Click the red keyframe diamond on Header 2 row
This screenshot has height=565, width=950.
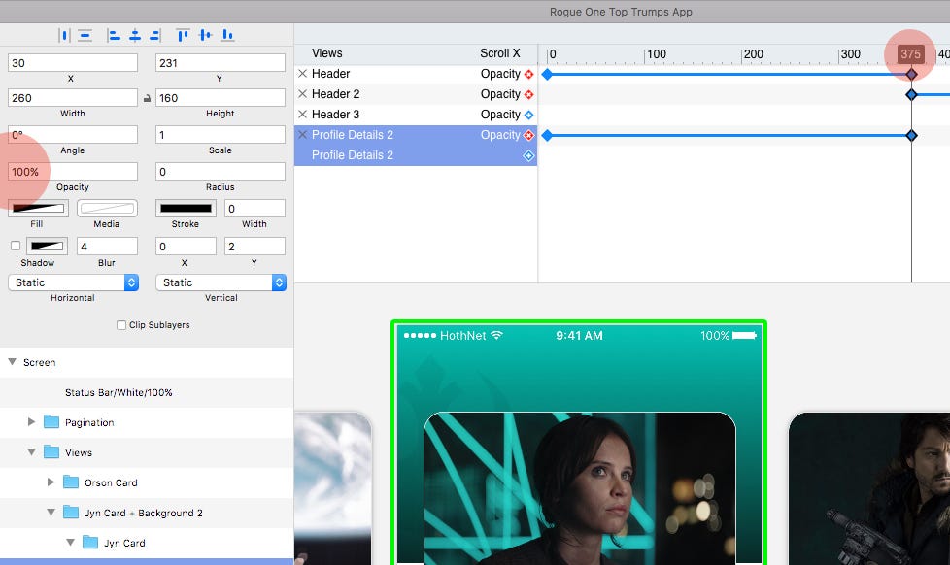coord(529,95)
